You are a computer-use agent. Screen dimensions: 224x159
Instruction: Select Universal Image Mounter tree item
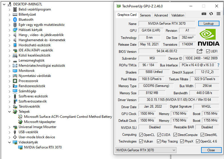pyautogui.click(x=37, y=127)
